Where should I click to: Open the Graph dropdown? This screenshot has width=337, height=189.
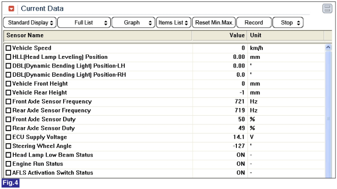[133, 23]
